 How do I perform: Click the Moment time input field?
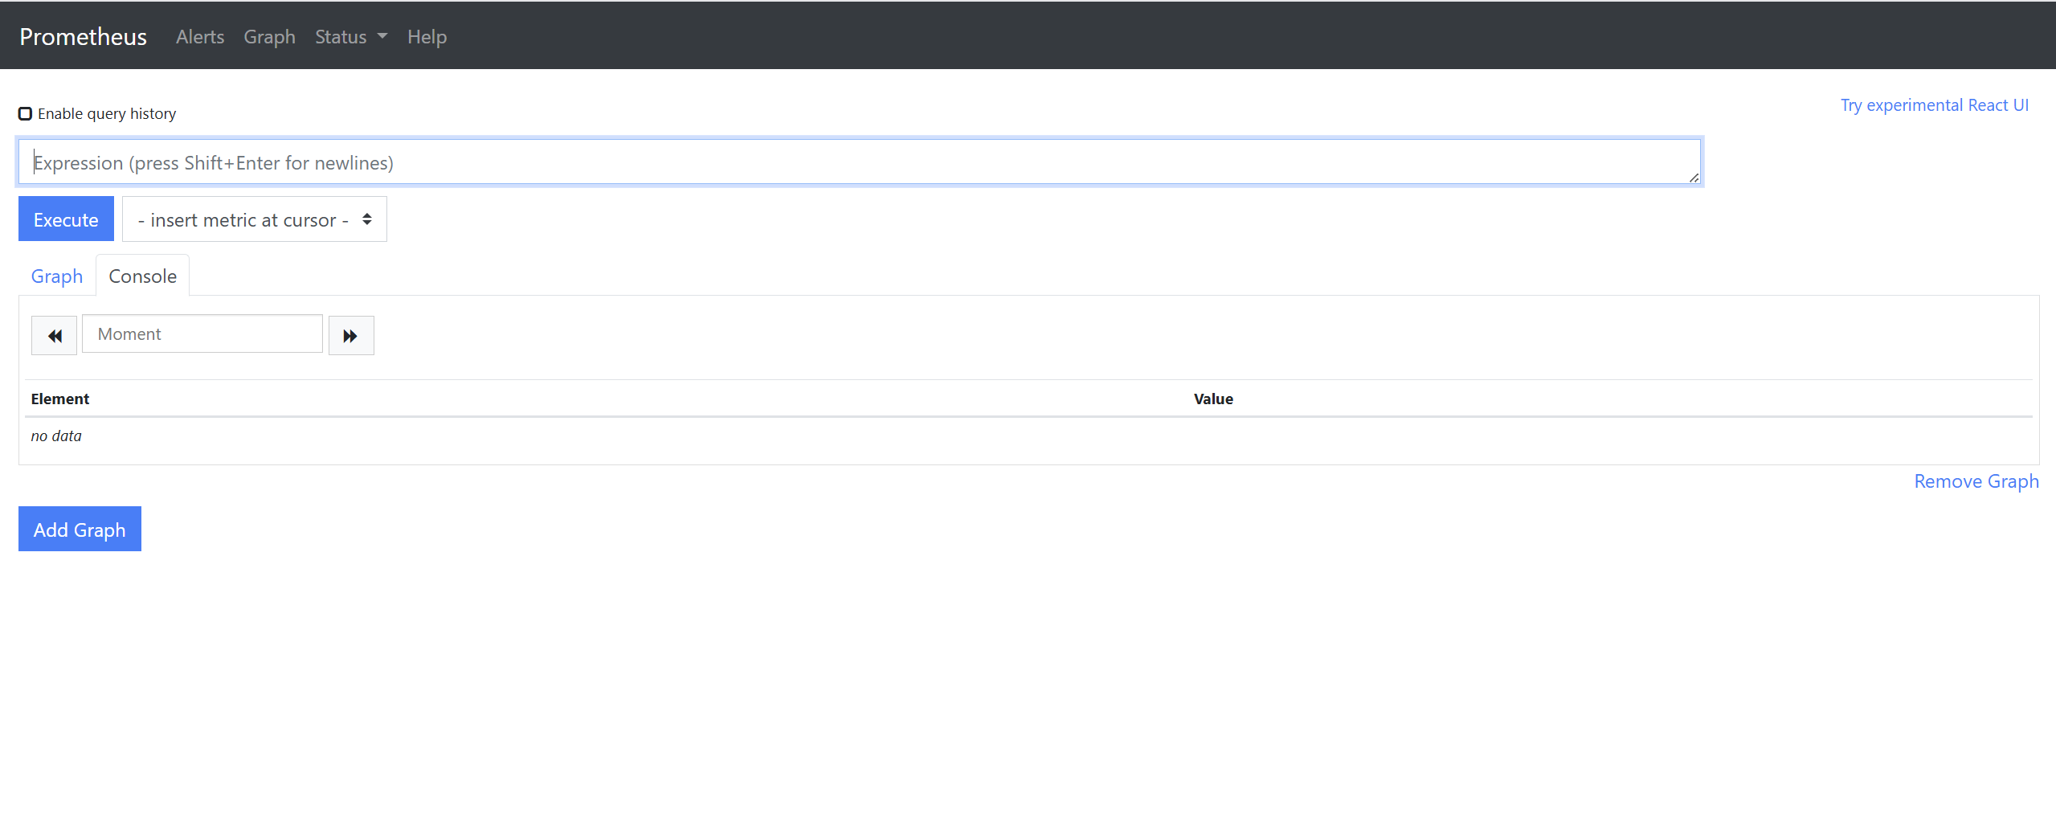202,334
